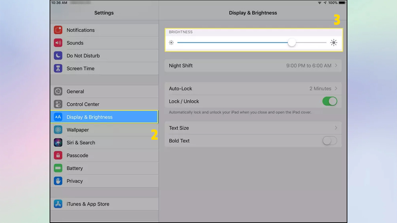Tap the Display & Brightness page title
The width and height of the screenshot is (397, 223).
click(x=253, y=13)
